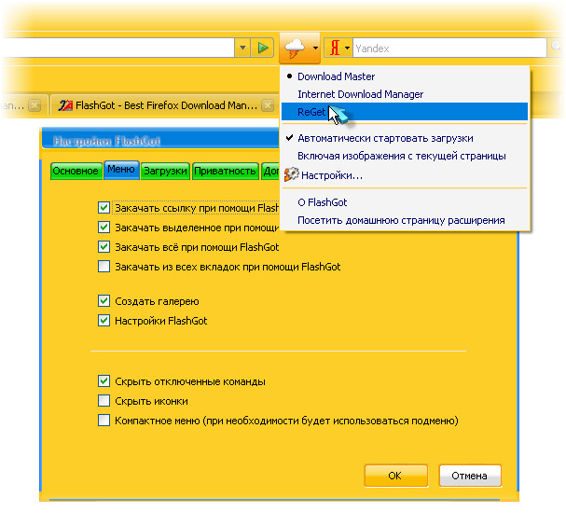Open the FlashGot button dropdown arrow
Image resolution: width=566 pixels, height=525 pixels.
click(x=315, y=48)
